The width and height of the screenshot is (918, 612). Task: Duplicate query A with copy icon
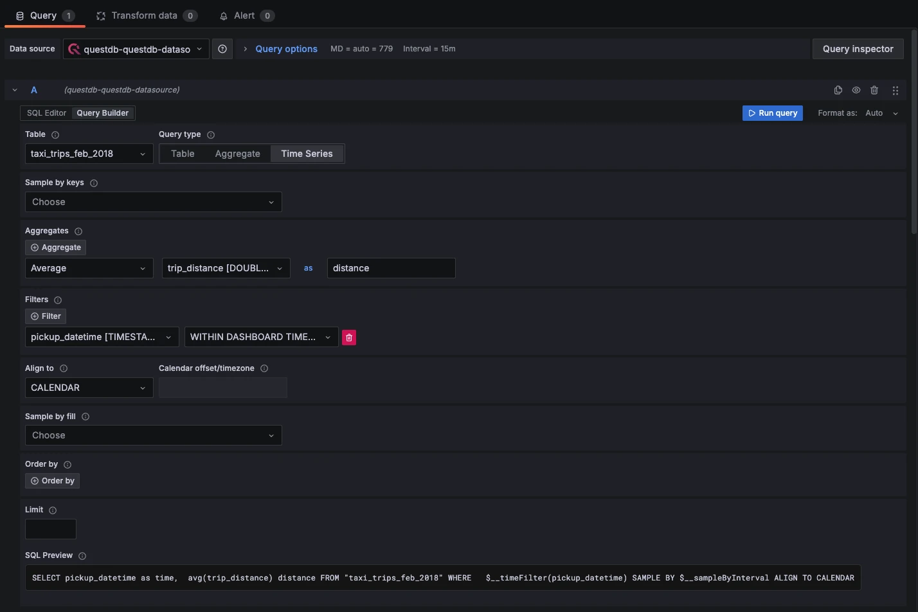pos(838,90)
